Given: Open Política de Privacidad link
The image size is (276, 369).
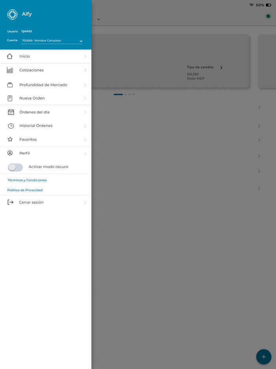Looking at the screenshot, I should [25, 190].
